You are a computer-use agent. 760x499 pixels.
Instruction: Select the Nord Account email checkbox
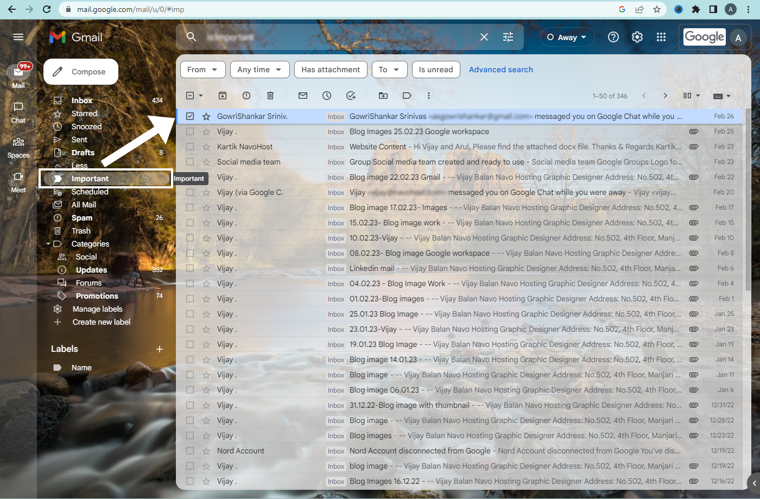click(x=190, y=451)
